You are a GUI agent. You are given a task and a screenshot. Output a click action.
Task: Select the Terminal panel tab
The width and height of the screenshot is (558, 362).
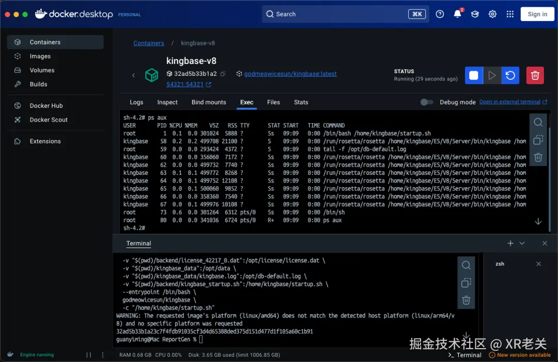point(139,243)
